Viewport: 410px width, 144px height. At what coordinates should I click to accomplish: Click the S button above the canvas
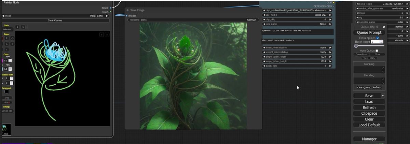23,27
